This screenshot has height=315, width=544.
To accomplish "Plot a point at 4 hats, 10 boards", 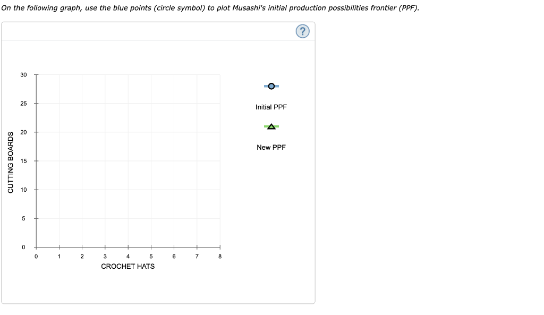I will [x=128, y=189].
